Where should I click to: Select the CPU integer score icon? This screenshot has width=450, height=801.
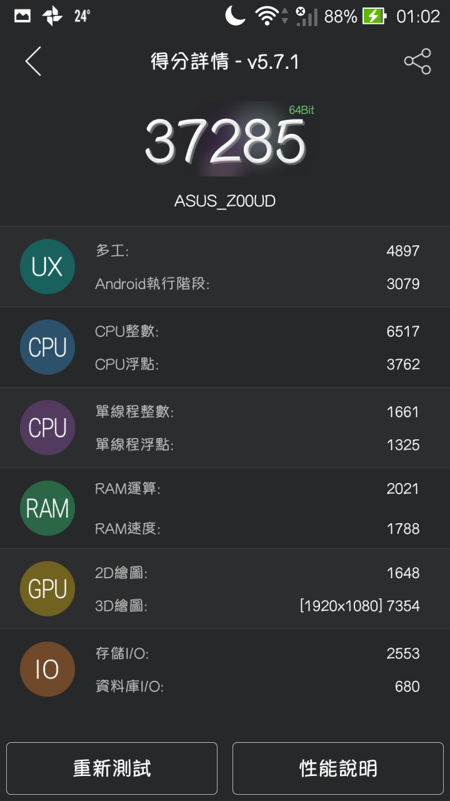tap(47, 347)
